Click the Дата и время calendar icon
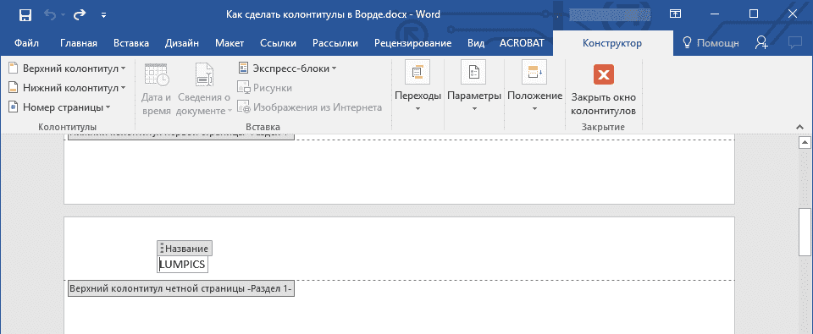 (x=156, y=74)
